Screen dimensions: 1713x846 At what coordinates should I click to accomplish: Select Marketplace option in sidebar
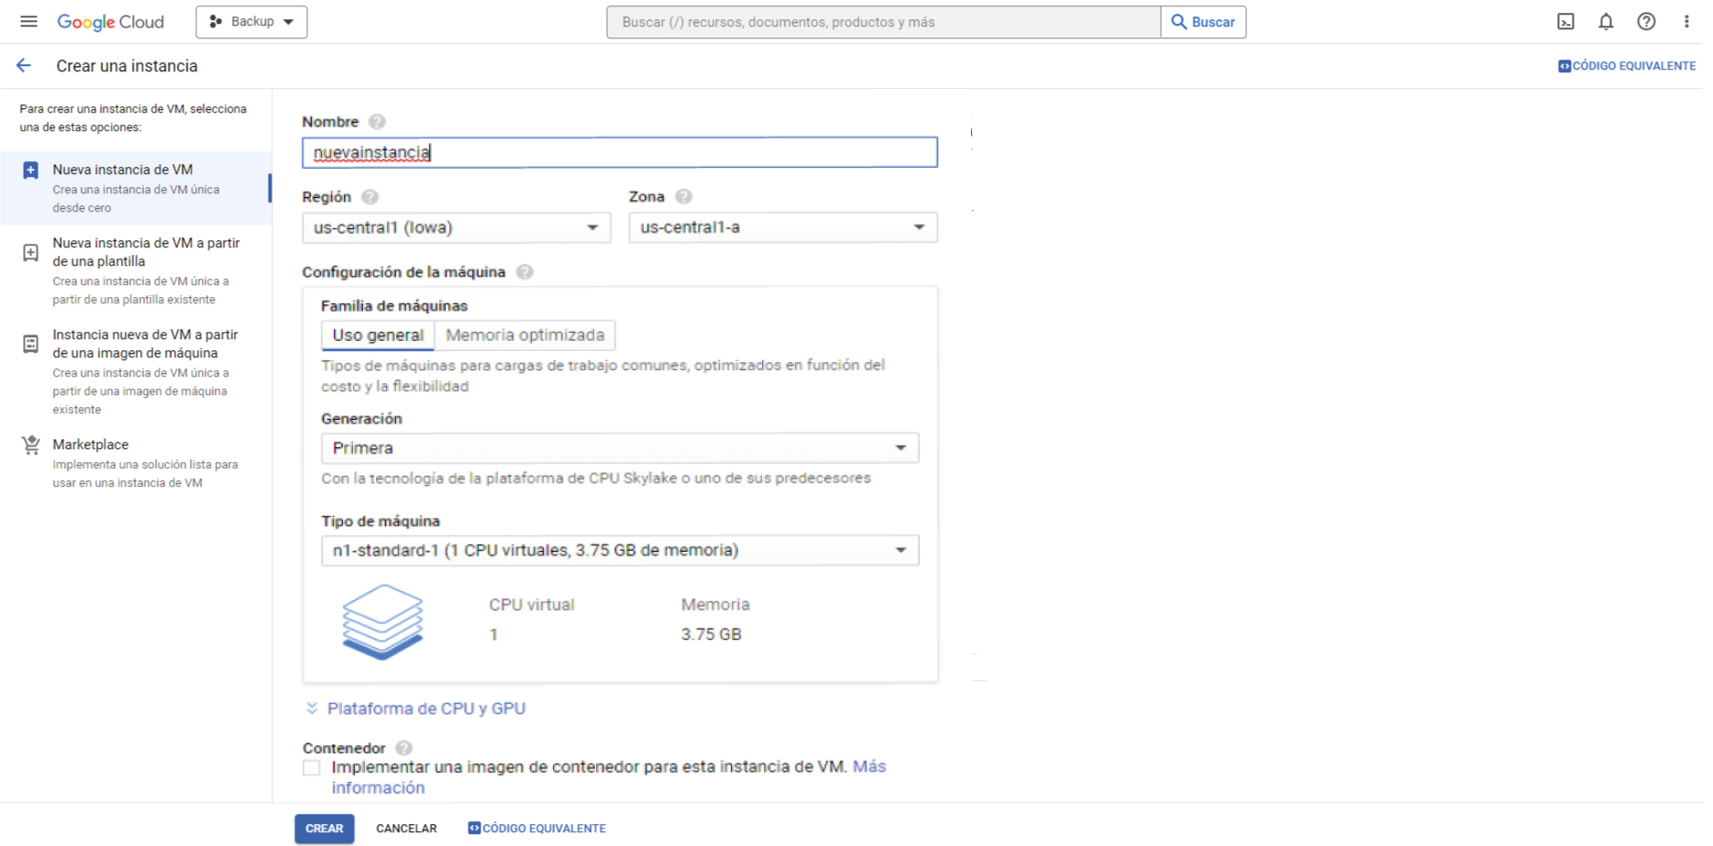pyautogui.click(x=91, y=445)
